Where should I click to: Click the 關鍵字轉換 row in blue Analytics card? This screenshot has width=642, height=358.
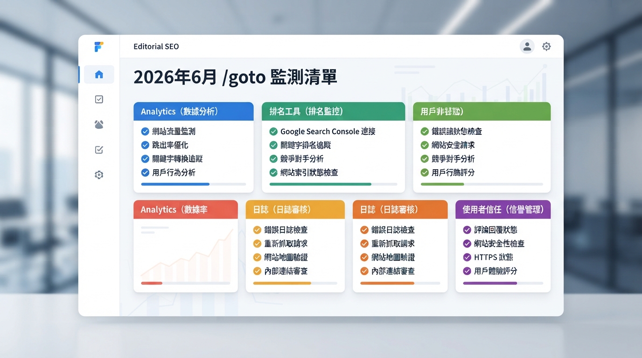click(x=194, y=158)
